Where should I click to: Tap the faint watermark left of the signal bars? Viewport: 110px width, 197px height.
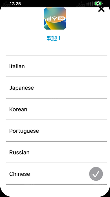(x=81, y=4)
